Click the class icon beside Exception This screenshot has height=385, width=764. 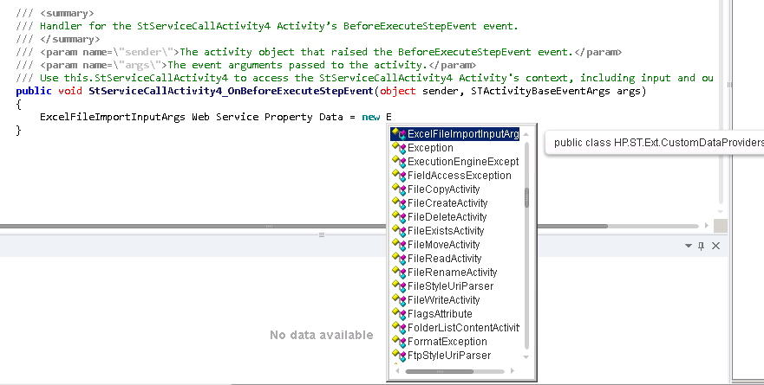(x=399, y=148)
